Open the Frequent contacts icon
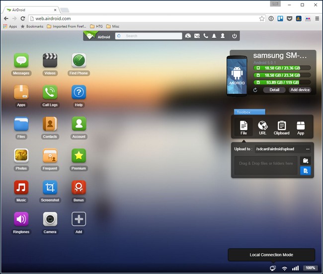This screenshot has width=323, height=274. tap(50, 155)
